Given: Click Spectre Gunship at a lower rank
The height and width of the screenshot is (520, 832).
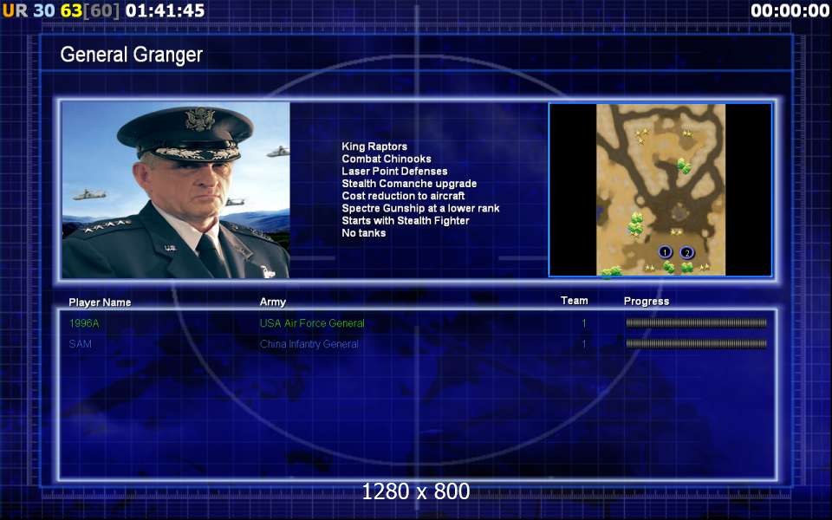Looking at the screenshot, I should [420, 208].
